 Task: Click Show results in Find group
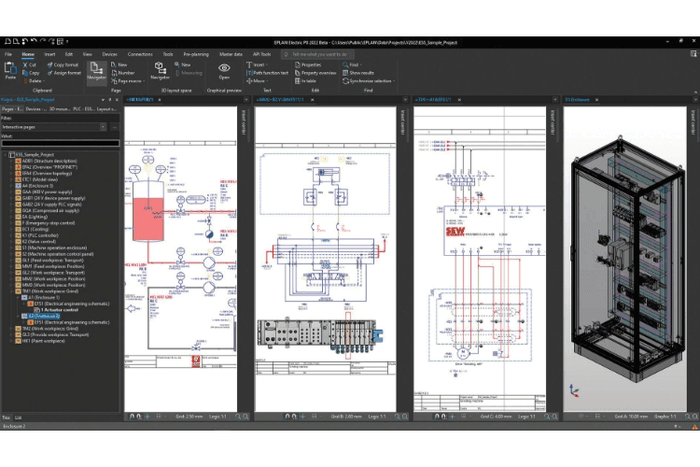click(x=358, y=73)
